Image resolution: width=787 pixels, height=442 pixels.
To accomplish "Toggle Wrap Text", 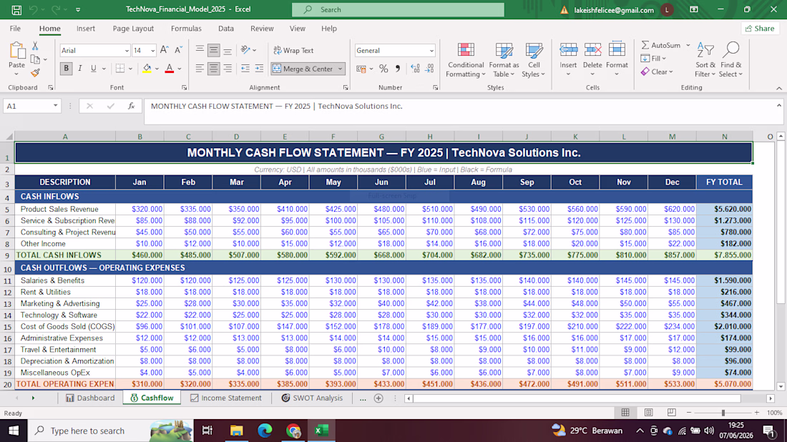I will pos(293,50).
